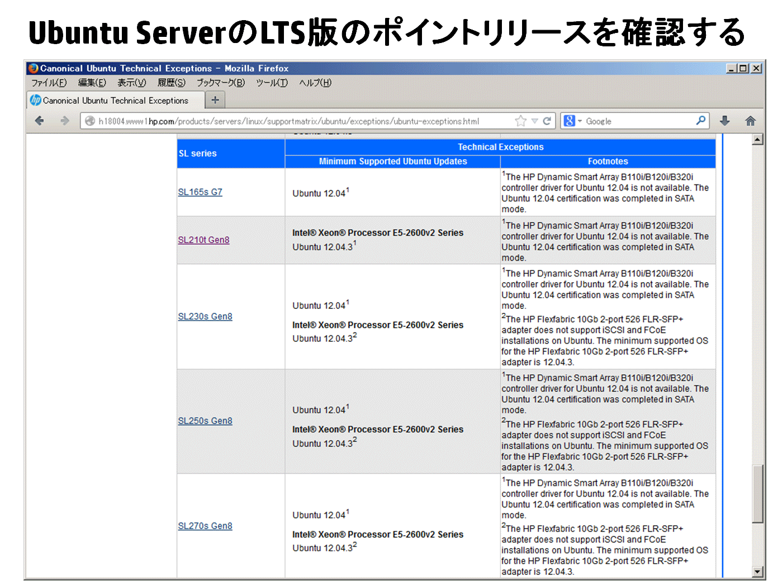Go back with the Back arrow
Image resolution: width=773 pixels, height=581 pixels.
39,121
